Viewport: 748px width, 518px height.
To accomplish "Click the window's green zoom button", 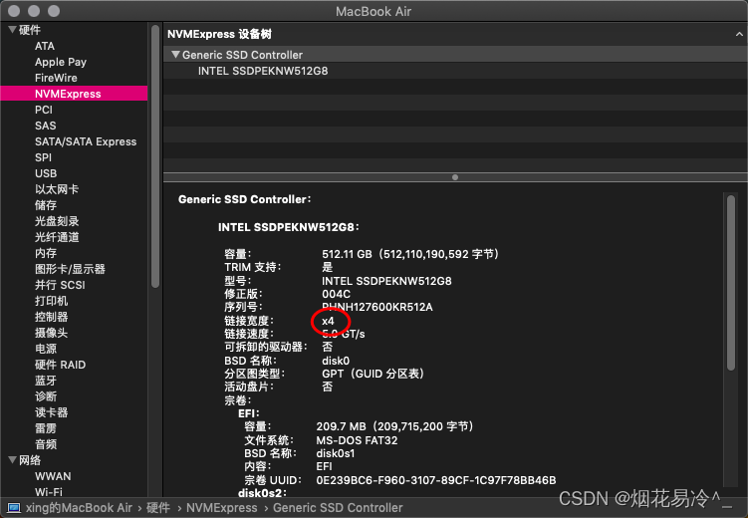I will point(54,11).
